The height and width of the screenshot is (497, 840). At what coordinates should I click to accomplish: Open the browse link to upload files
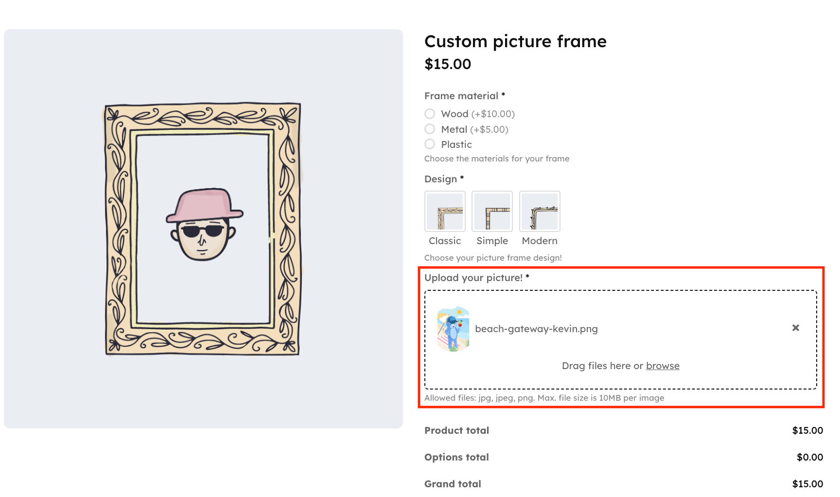[663, 365]
